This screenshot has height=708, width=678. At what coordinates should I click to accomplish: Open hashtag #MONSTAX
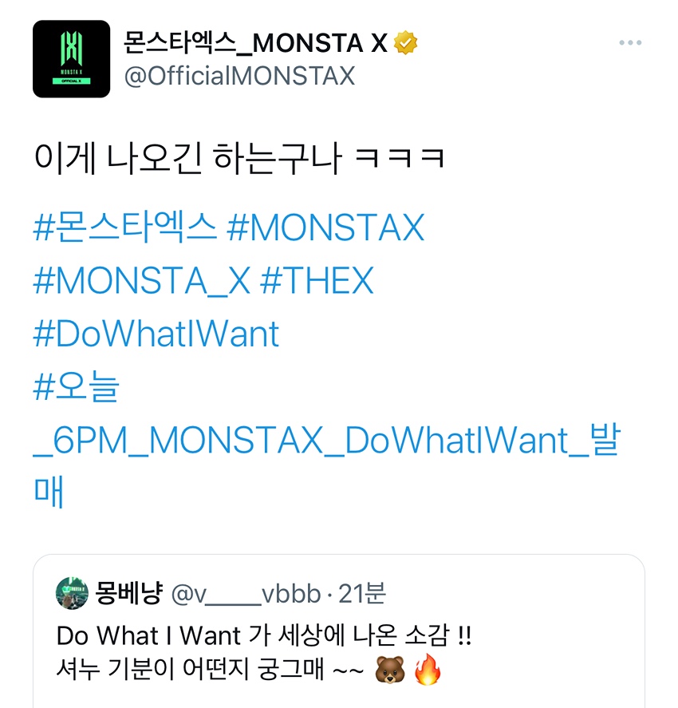click(x=325, y=227)
